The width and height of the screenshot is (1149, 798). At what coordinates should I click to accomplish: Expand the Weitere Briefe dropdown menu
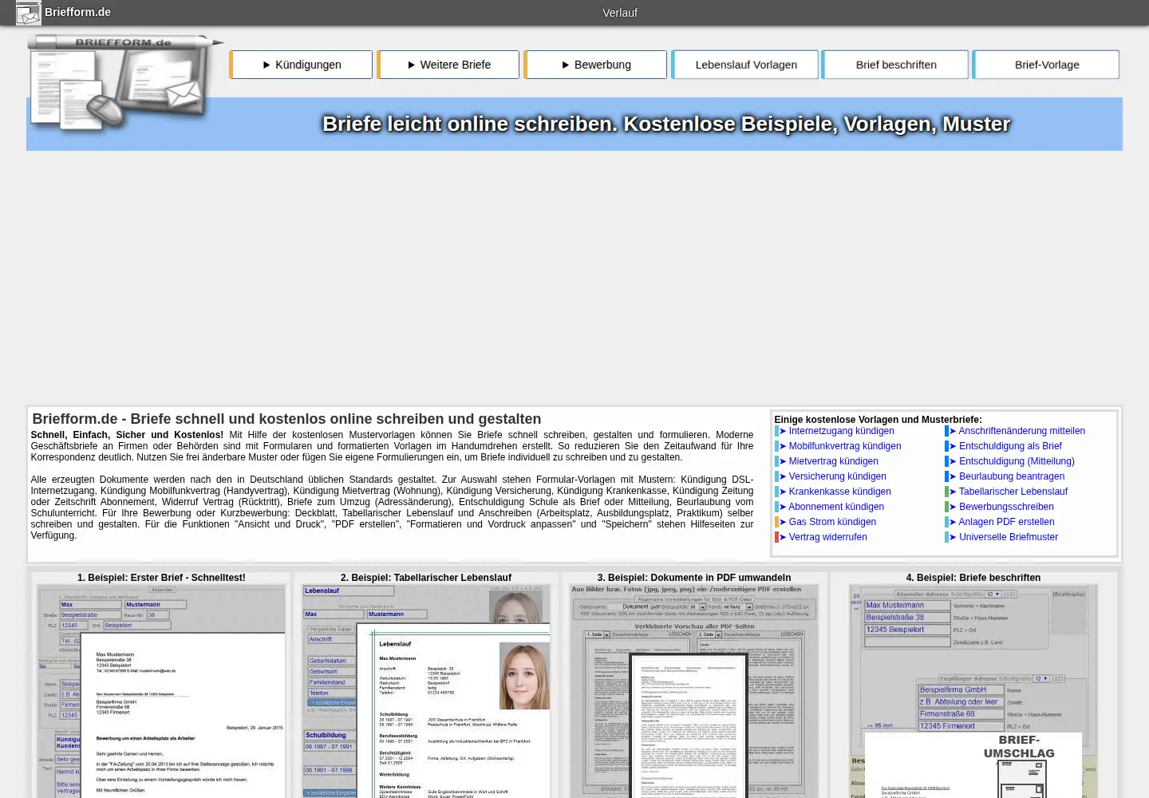point(448,65)
